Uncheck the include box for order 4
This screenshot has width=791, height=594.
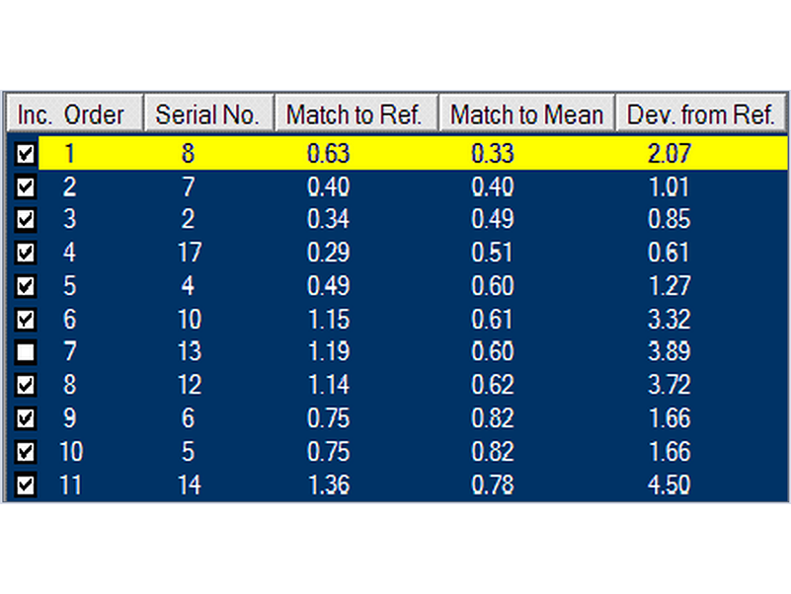[27, 254]
